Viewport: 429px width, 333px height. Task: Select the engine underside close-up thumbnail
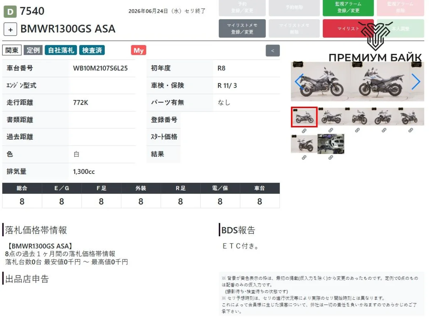coord(331,144)
